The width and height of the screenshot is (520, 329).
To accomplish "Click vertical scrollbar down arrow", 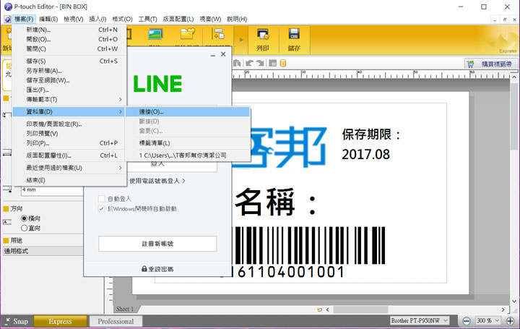I will click(x=514, y=301).
